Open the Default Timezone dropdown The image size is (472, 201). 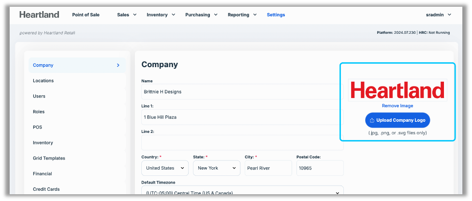242,192
